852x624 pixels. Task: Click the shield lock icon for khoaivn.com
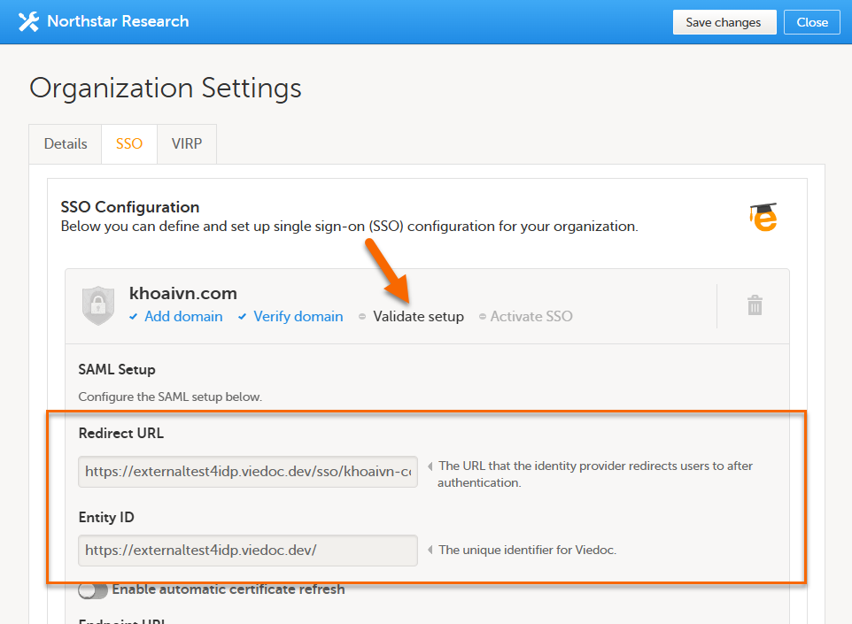(x=98, y=305)
